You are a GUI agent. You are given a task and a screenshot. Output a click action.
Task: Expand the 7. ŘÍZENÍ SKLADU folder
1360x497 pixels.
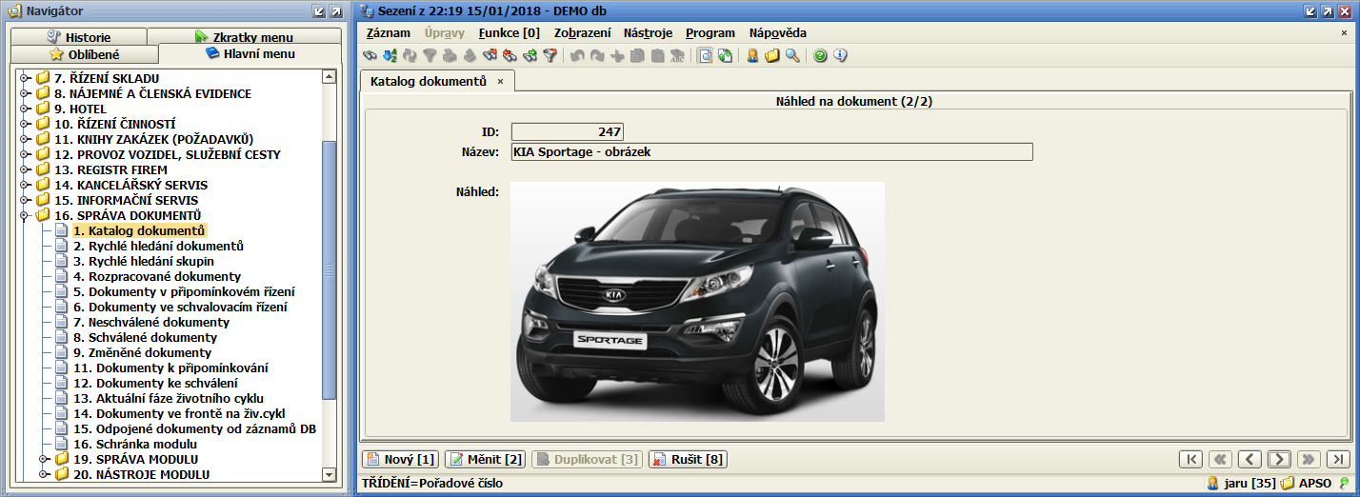25,78
